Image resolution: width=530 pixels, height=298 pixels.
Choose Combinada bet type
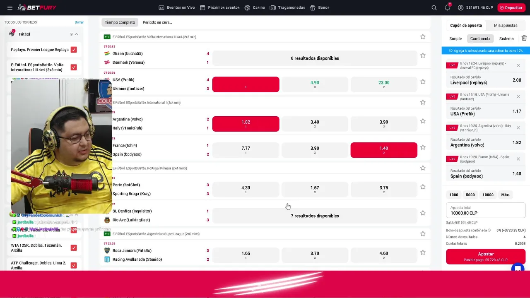click(480, 38)
